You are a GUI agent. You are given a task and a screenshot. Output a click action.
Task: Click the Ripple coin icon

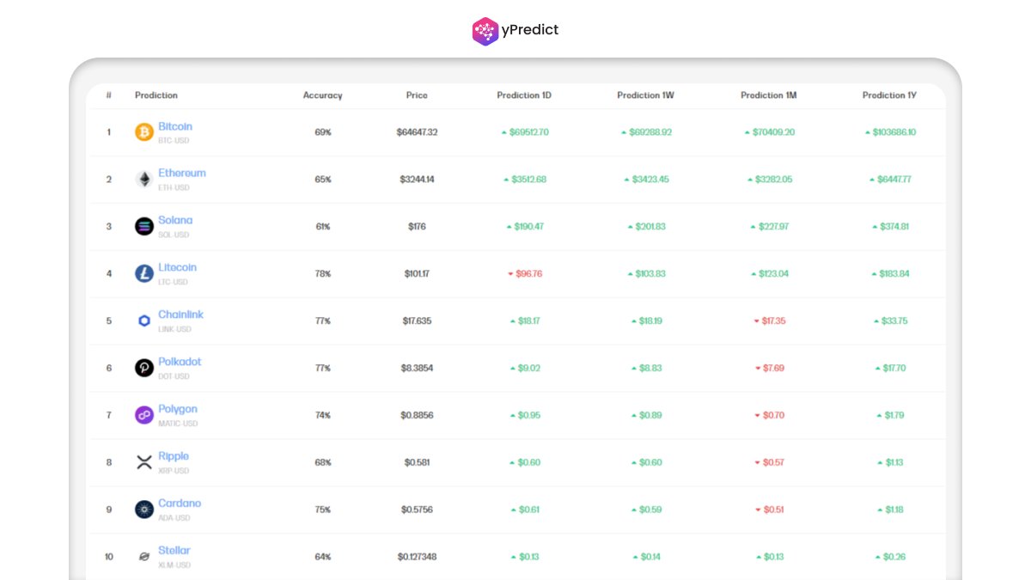pyautogui.click(x=144, y=462)
